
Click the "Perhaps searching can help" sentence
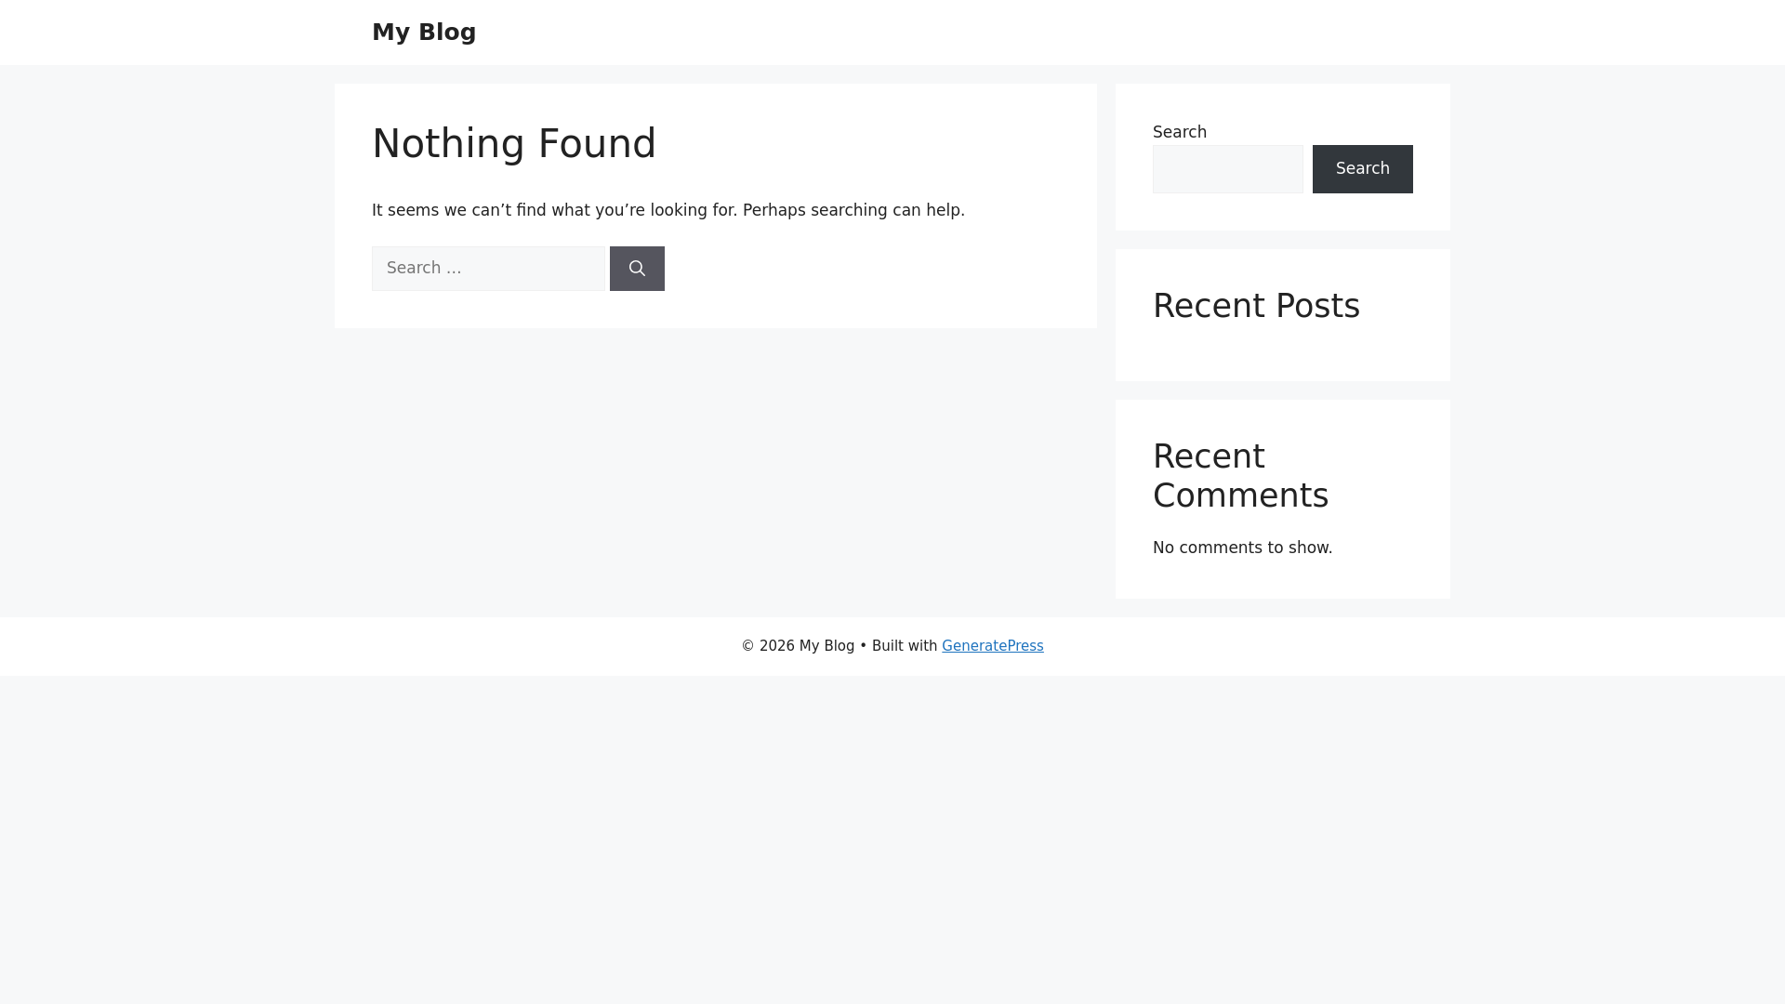click(x=853, y=210)
